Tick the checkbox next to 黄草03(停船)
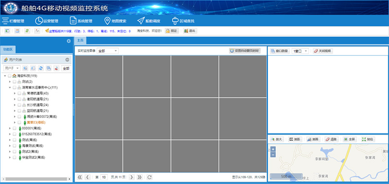 [19, 122]
